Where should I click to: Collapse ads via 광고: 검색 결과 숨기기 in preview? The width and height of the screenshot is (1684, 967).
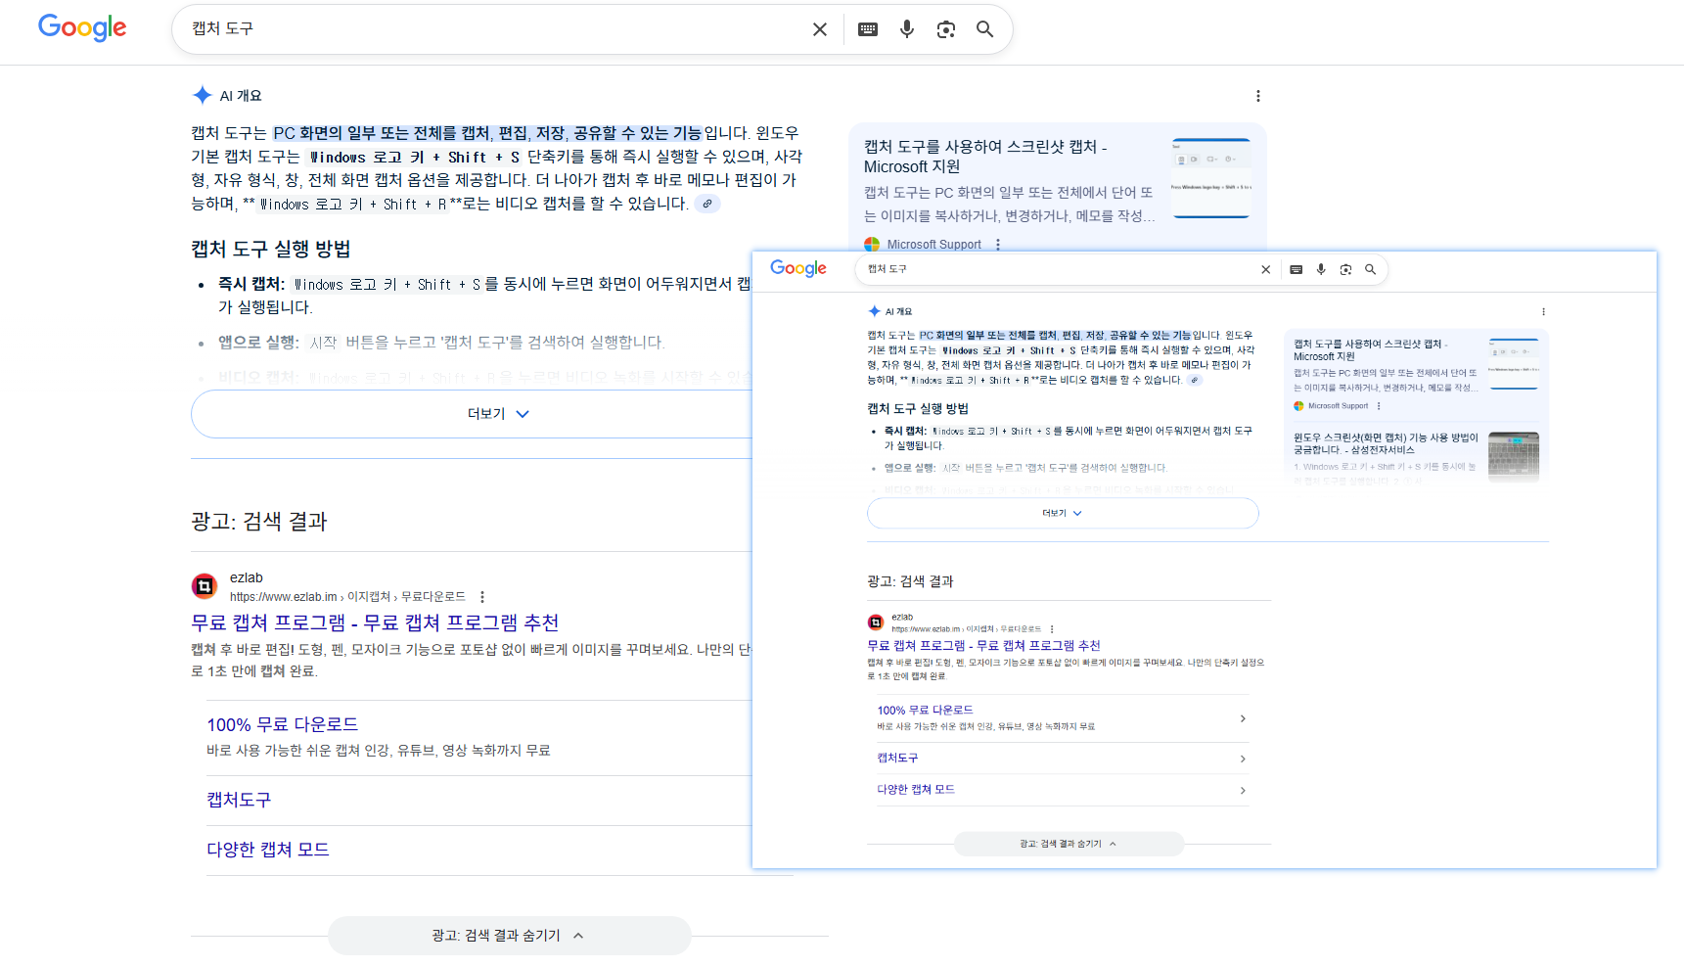[1069, 844]
